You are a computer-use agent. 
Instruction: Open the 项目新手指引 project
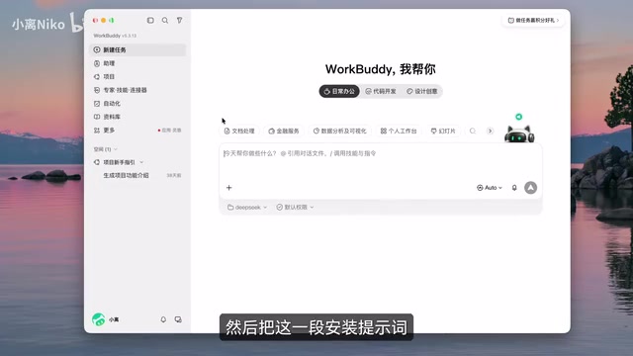pyautogui.click(x=119, y=162)
